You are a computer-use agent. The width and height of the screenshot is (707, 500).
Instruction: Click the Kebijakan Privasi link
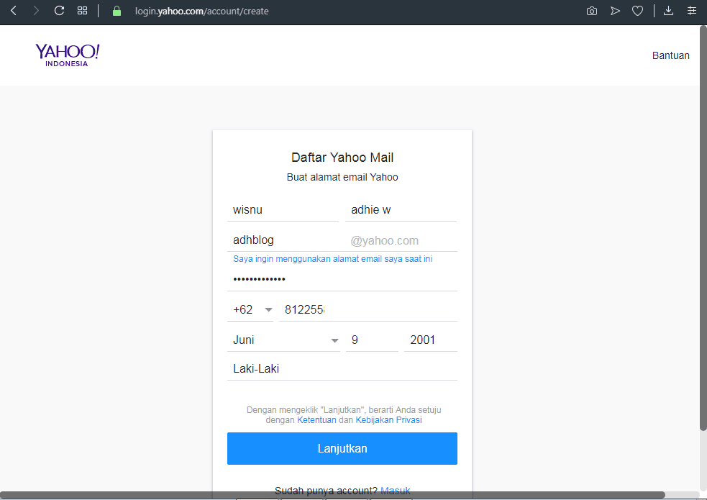[x=388, y=420]
